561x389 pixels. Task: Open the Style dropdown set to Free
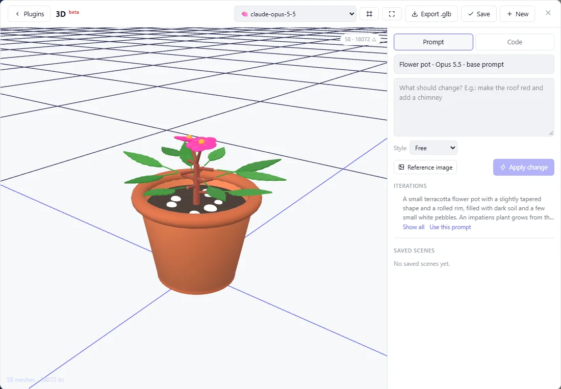pos(433,148)
